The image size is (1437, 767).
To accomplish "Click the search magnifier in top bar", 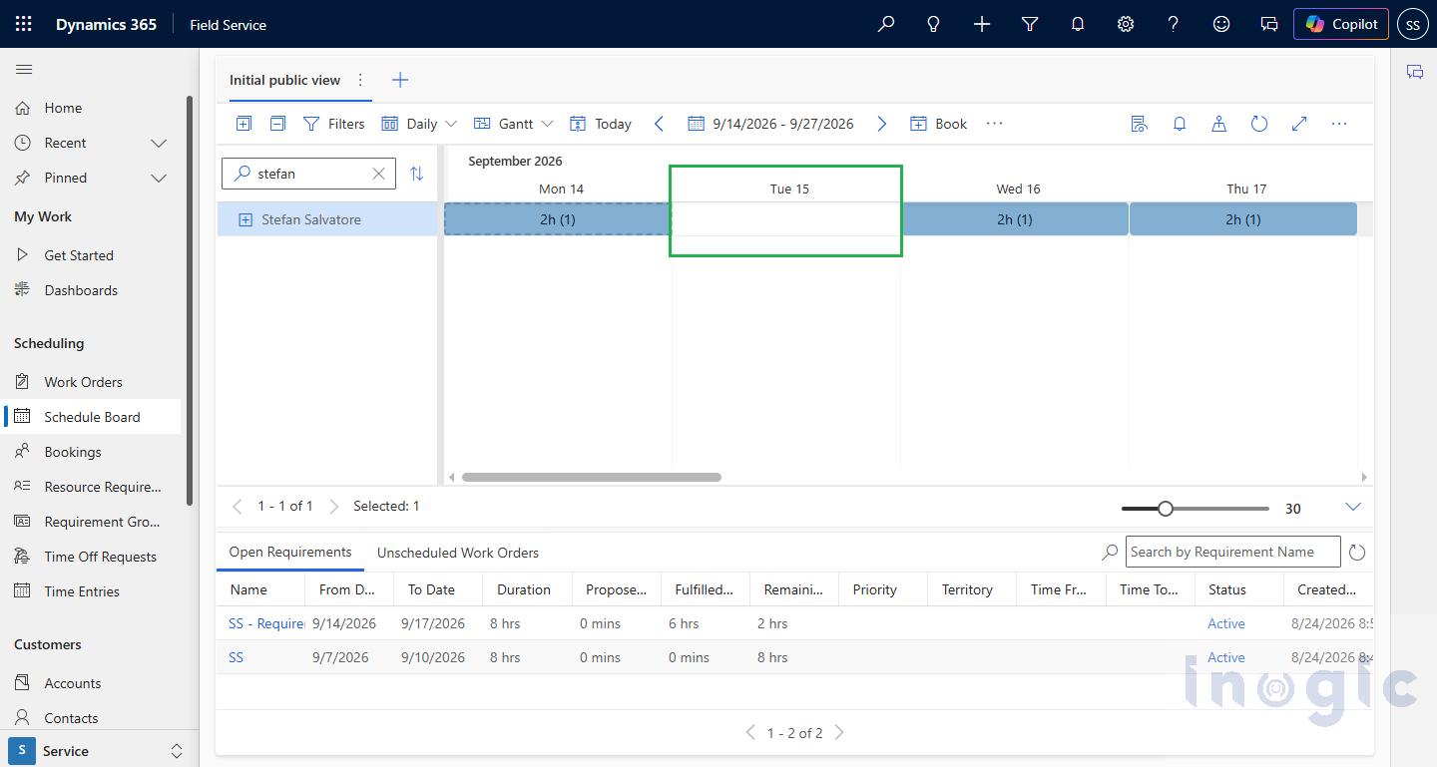I will [x=885, y=24].
